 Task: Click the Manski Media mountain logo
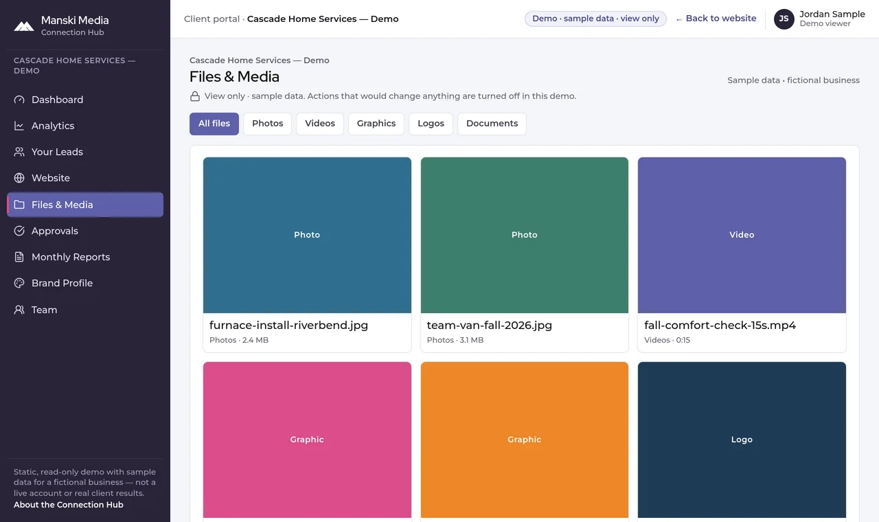24,26
